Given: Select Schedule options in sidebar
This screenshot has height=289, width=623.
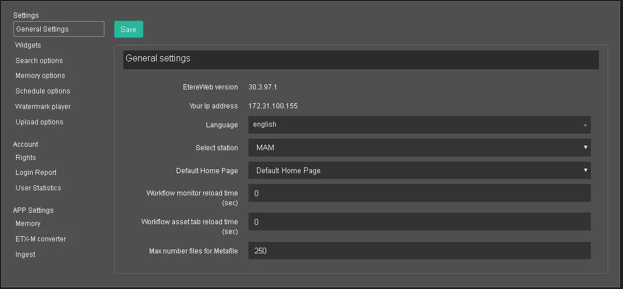Looking at the screenshot, I should 42,91.
